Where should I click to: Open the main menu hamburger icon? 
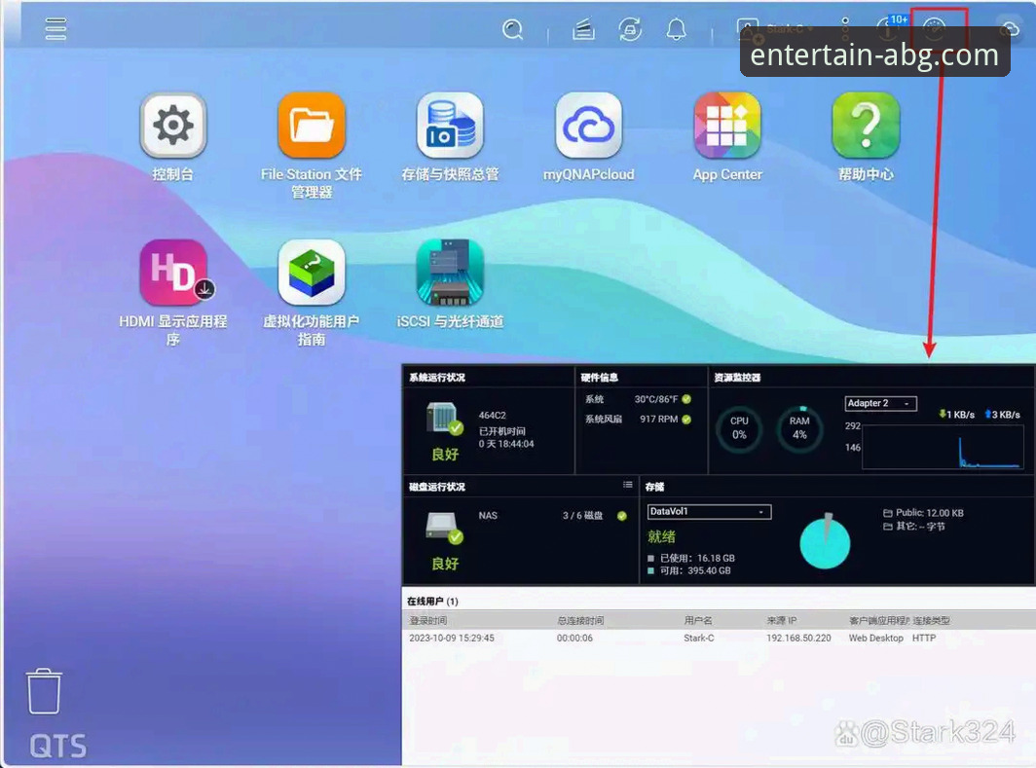click(x=55, y=29)
